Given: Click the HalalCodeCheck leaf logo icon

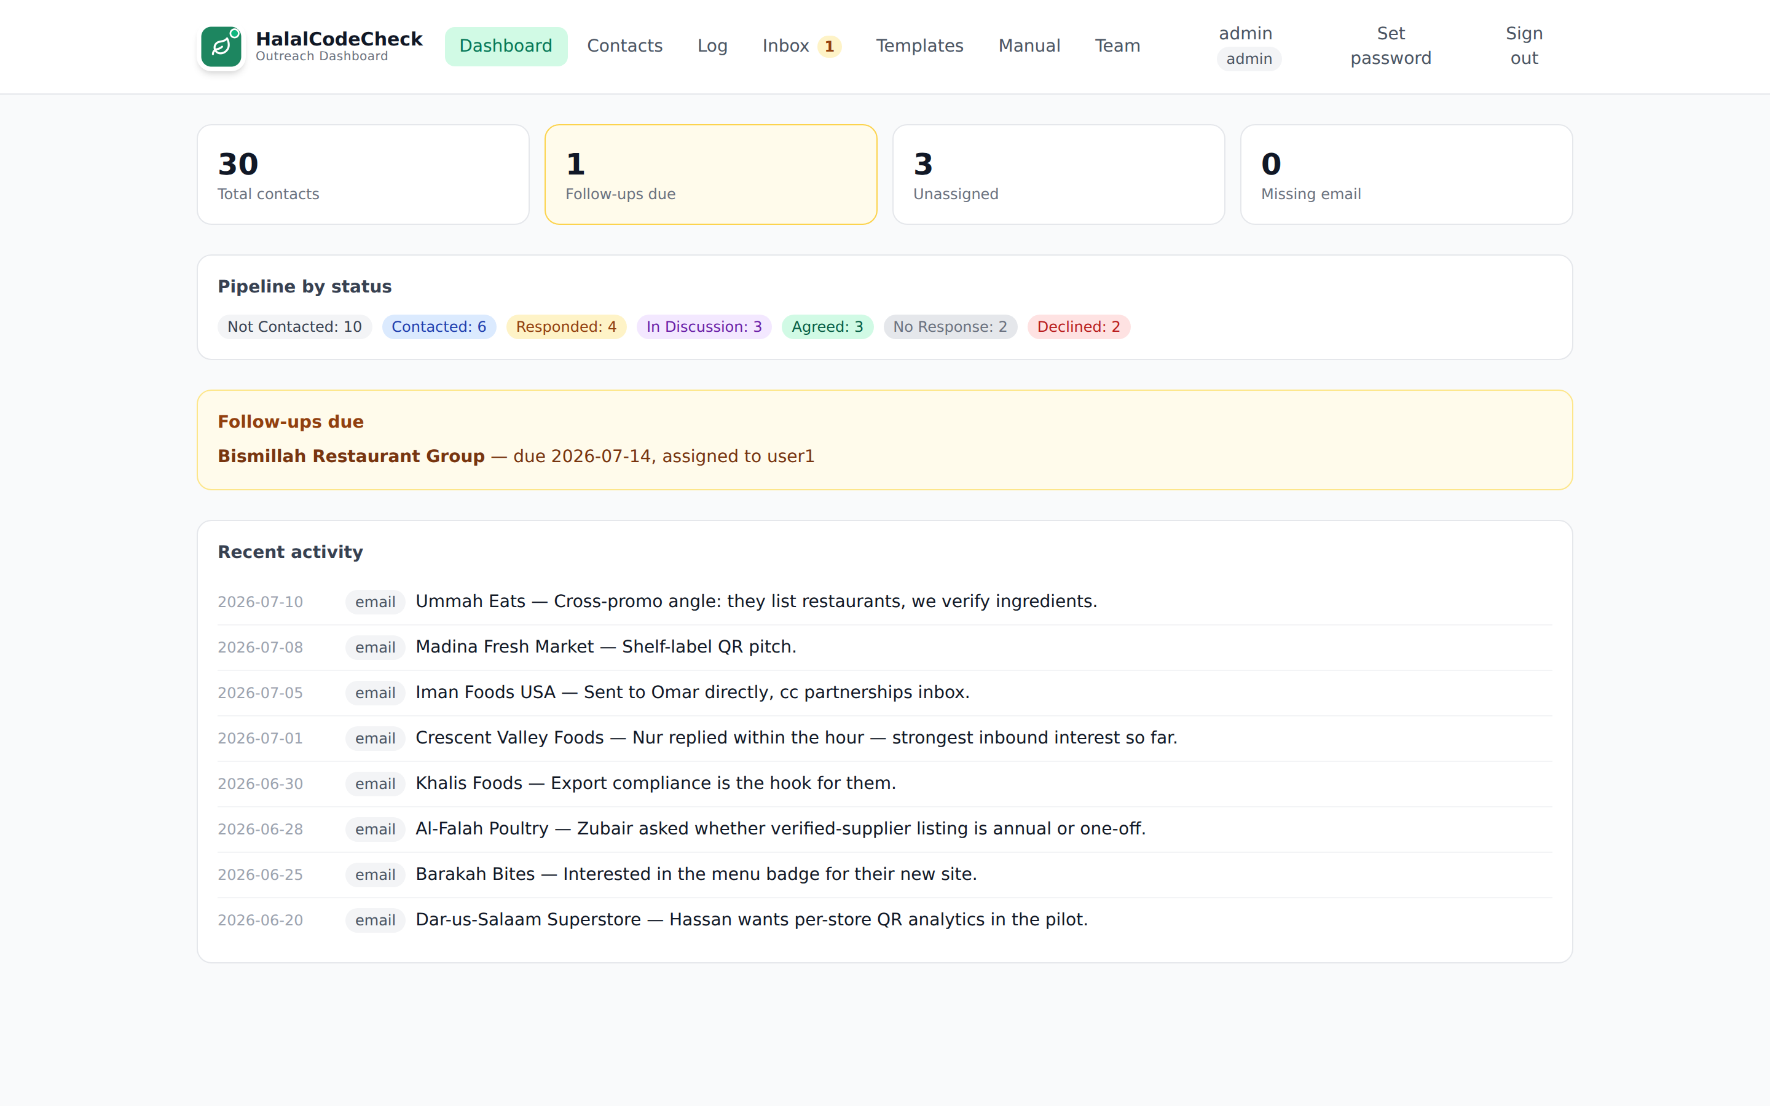Looking at the screenshot, I should (x=221, y=47).
